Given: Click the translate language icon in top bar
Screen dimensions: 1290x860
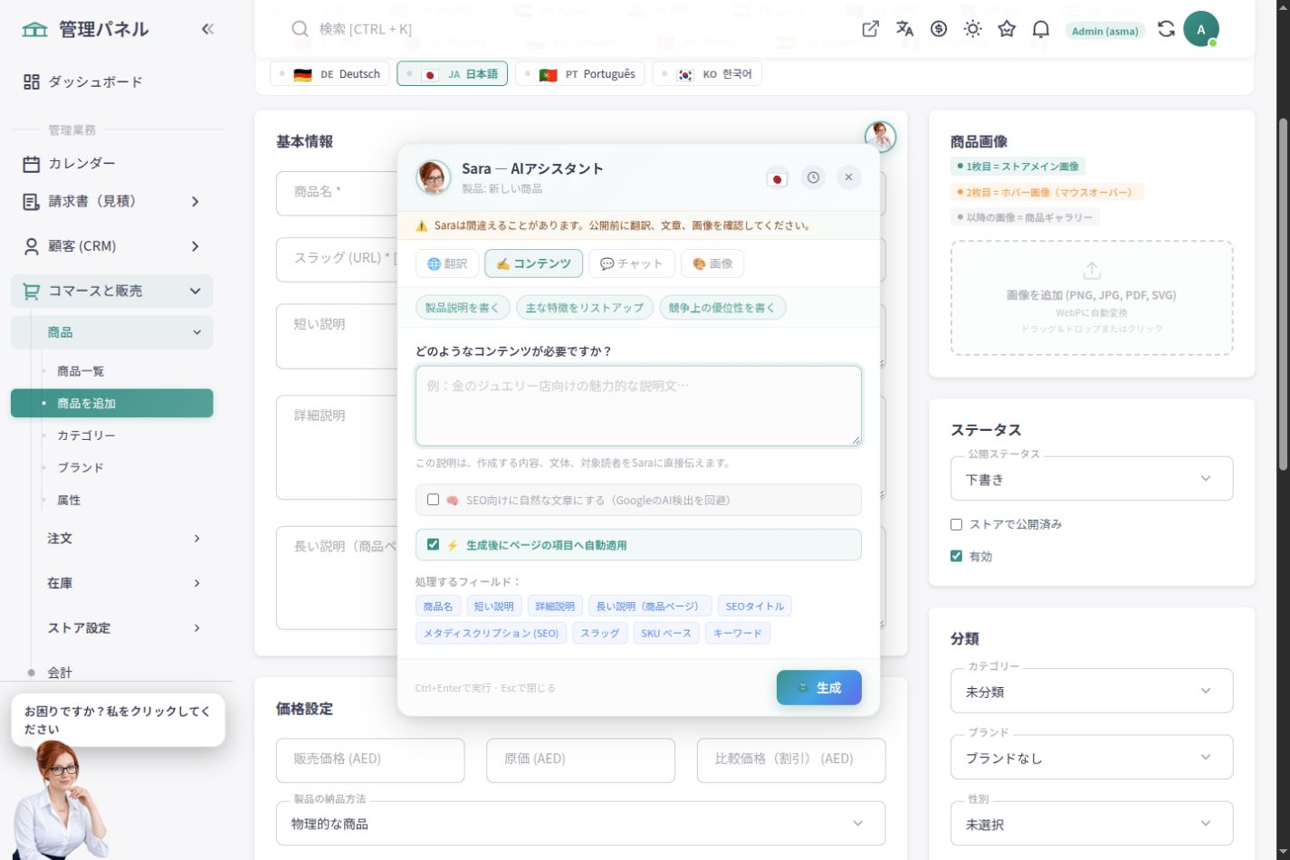Looking at the screenshot, I should tap(904, 29).
